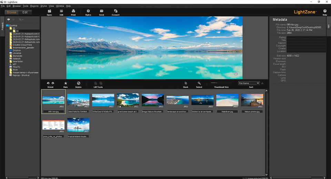Screen dimensions: 331x179
Task: Click the Print toolbar icon
Action: tap(73, 11)
